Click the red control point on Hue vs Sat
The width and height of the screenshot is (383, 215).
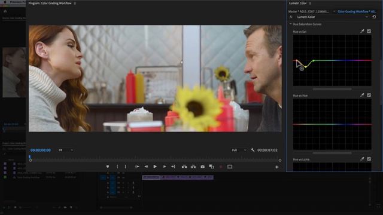pos(297,60)
